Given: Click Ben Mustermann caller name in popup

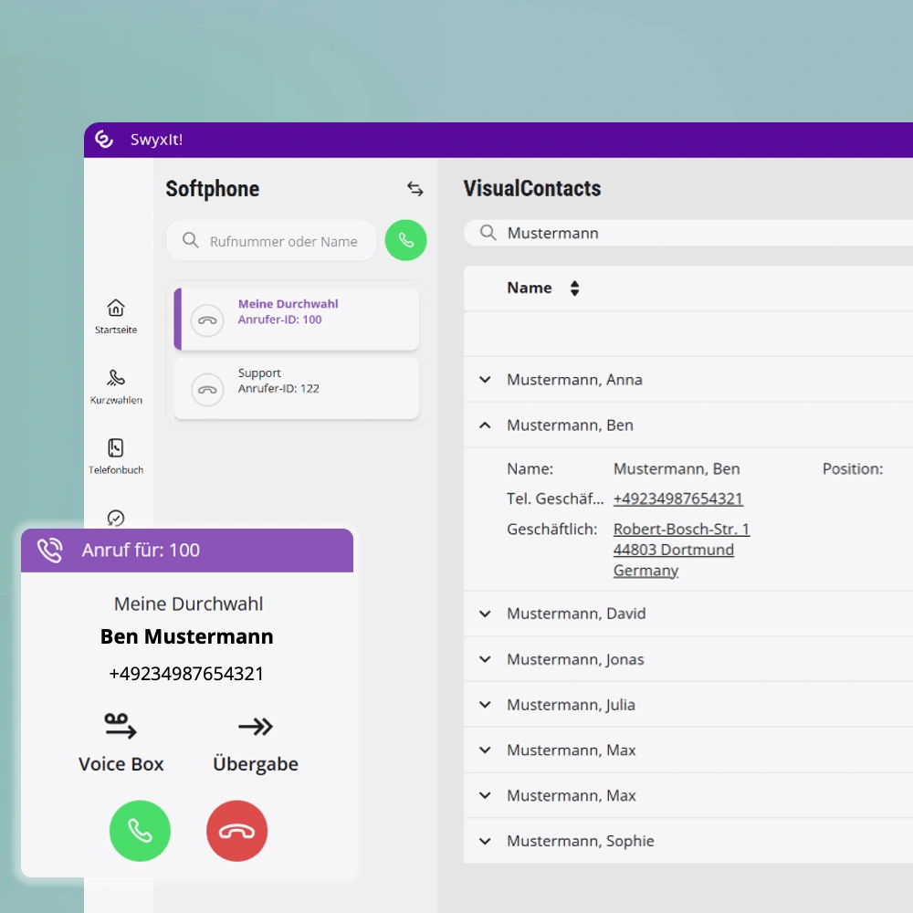Looking at the screenshot, I should [187, 636].
